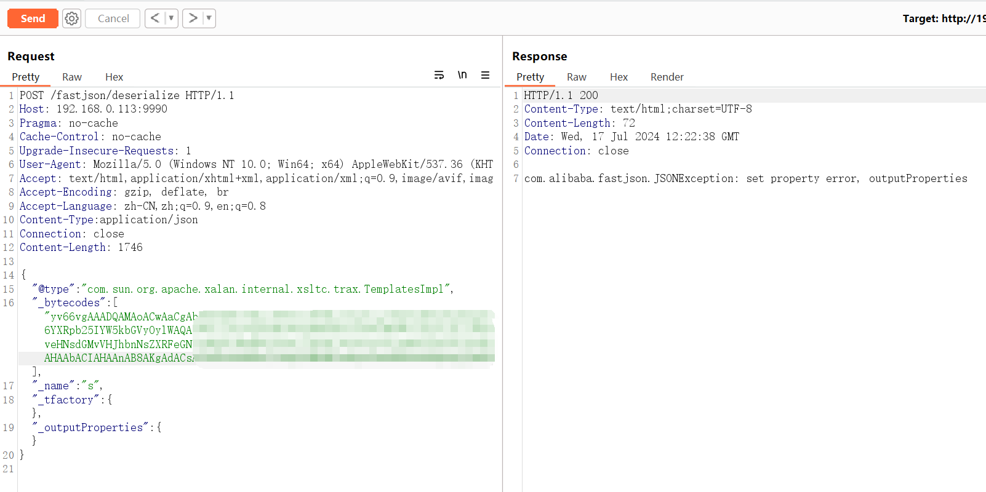This screenshot has width=986, height=492.
Task: Click the _tfactory key line
Action: coord(72,400)
